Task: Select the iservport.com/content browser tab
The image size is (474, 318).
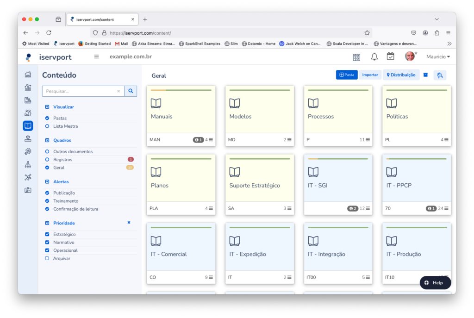Action: [102, 19]
